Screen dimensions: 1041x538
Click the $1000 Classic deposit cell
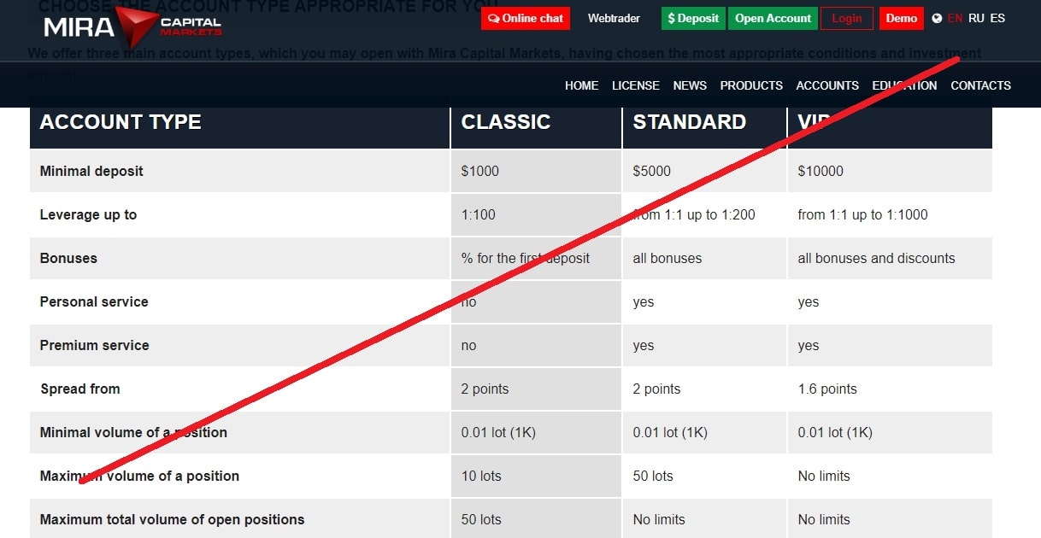(x=536, y=171)
